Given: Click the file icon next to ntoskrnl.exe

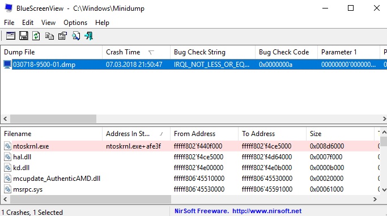Looking at the screenshot, I should tap(8, 146).
